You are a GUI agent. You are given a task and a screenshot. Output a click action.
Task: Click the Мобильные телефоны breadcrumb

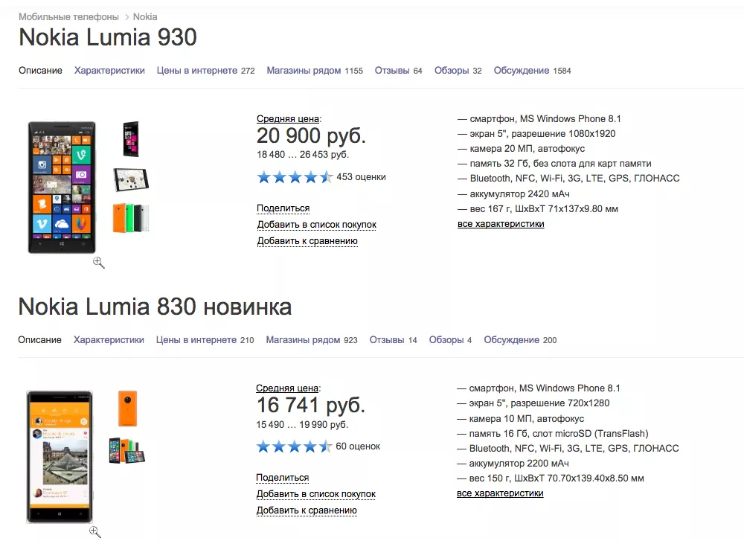(x=68, y=16)
